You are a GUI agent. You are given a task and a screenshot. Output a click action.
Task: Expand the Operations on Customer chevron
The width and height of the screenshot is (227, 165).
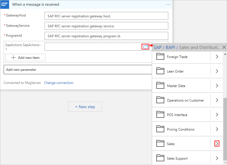(x=217, y=100)
